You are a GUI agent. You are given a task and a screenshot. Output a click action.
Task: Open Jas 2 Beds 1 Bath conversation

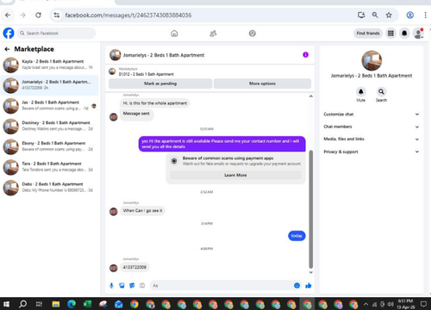(x=50, y=105)
